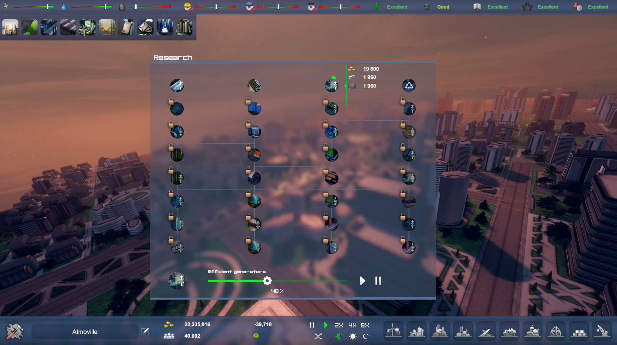The width and height of the screenshot is (617, 345).
Task: Open the research flask icon
Action: pyautogui.click(x=165, y=27)
